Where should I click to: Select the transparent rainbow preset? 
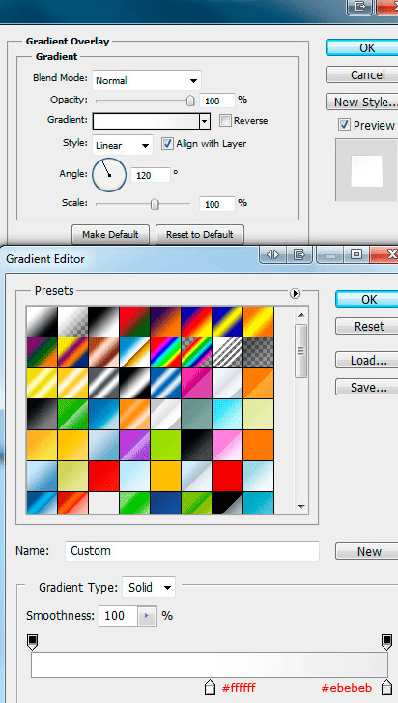[x=196, y=352]
